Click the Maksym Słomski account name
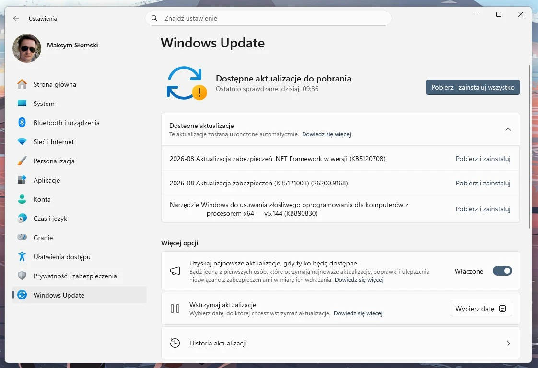This screenshot has width=538, height=368. pyautogui.click(x=72, y=45)
